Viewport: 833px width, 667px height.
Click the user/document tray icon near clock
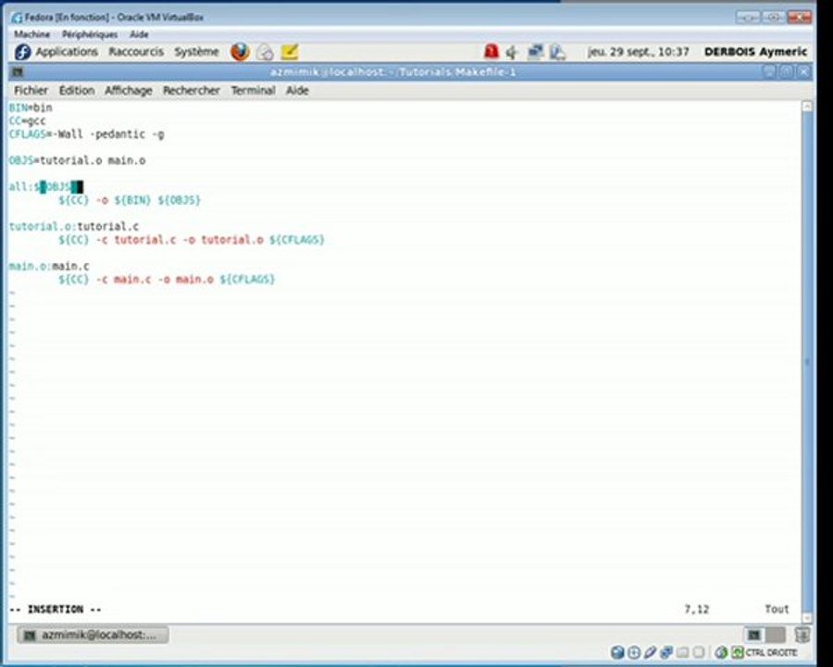click(x=557, y=52)
